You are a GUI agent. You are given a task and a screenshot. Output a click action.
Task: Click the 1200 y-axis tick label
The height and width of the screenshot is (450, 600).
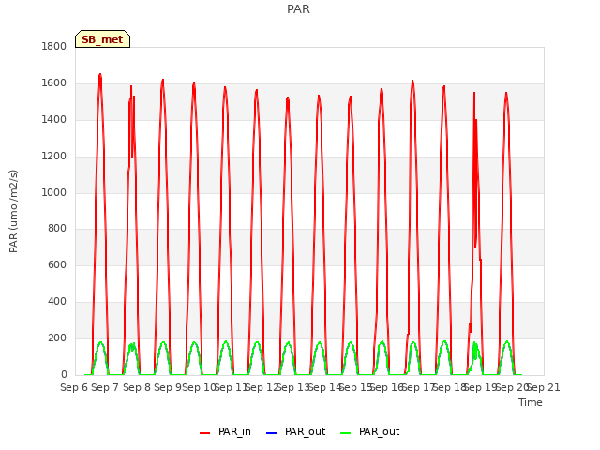coord(53,157)
